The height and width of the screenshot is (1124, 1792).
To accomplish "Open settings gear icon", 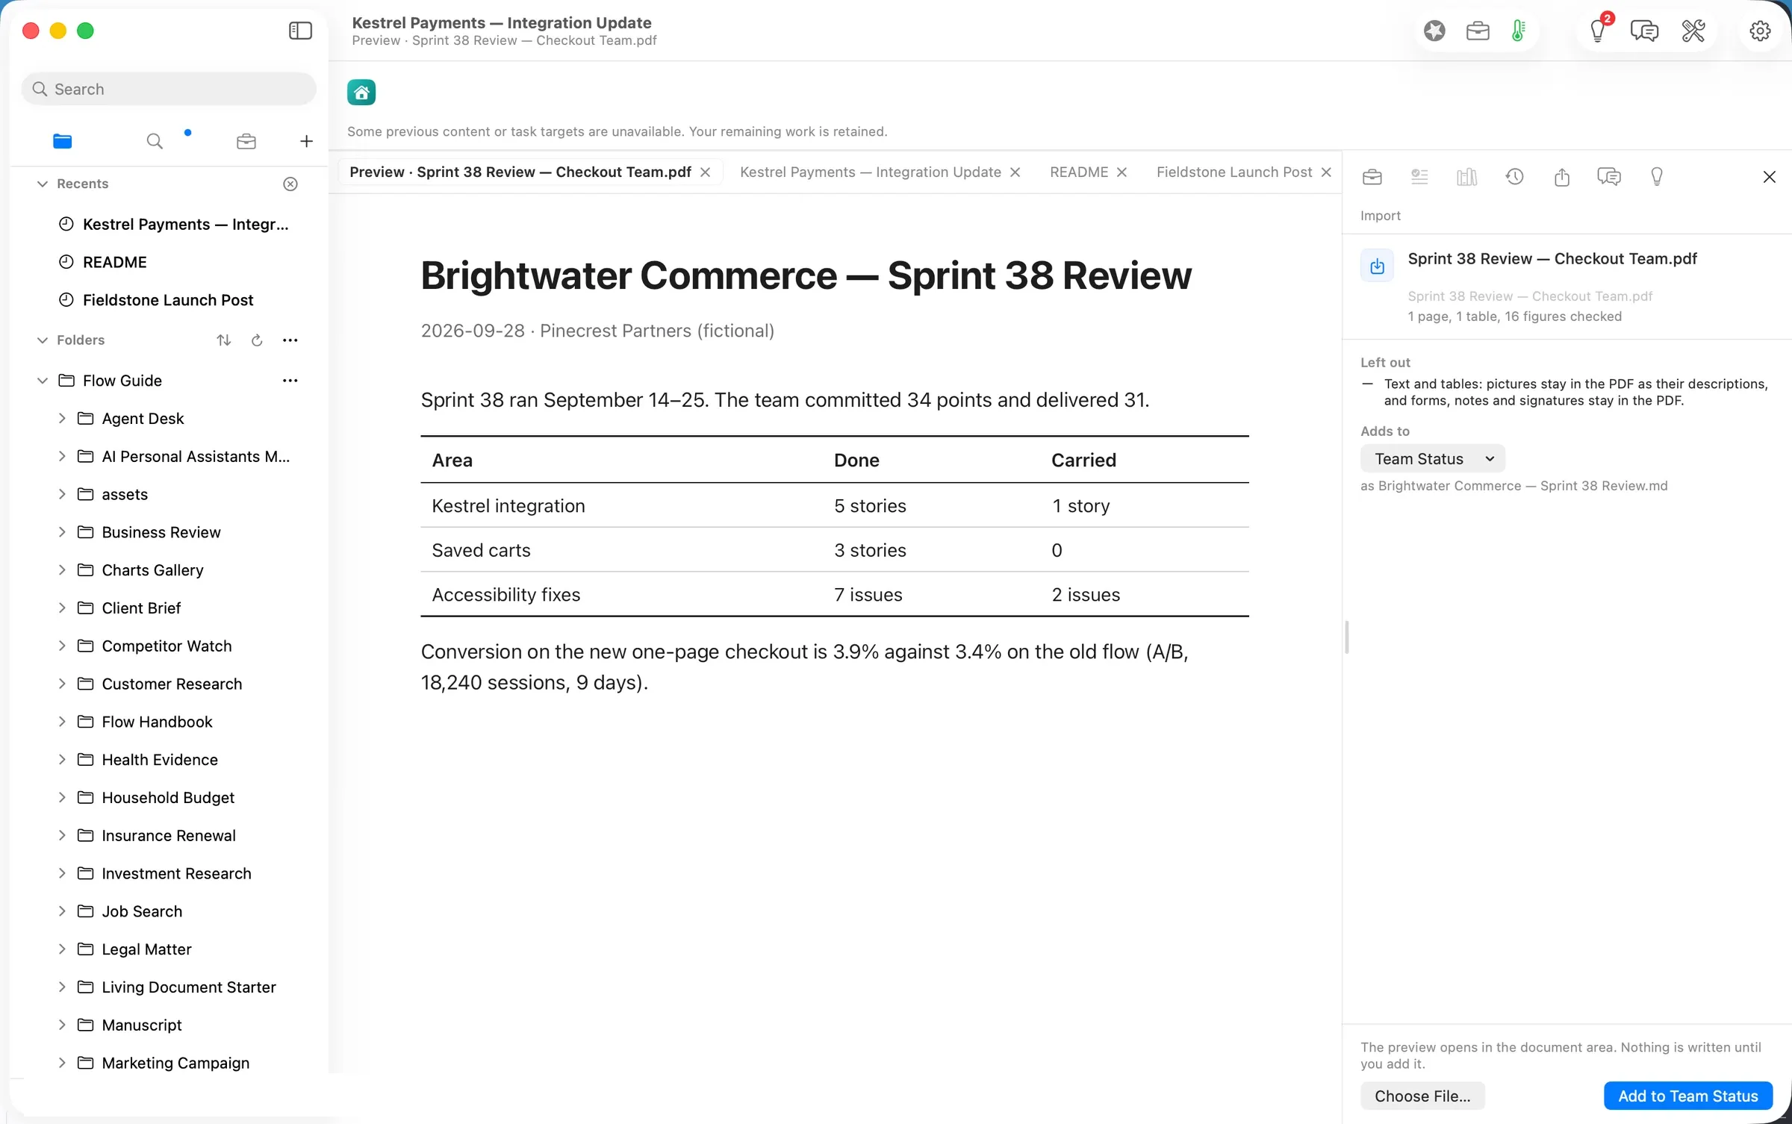I will pyautogui.click(x=1760, y=31).
